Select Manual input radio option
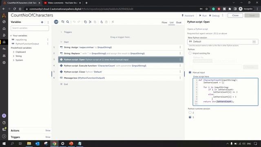The width and height of the screenshot is (261, 147). point(190,72)
